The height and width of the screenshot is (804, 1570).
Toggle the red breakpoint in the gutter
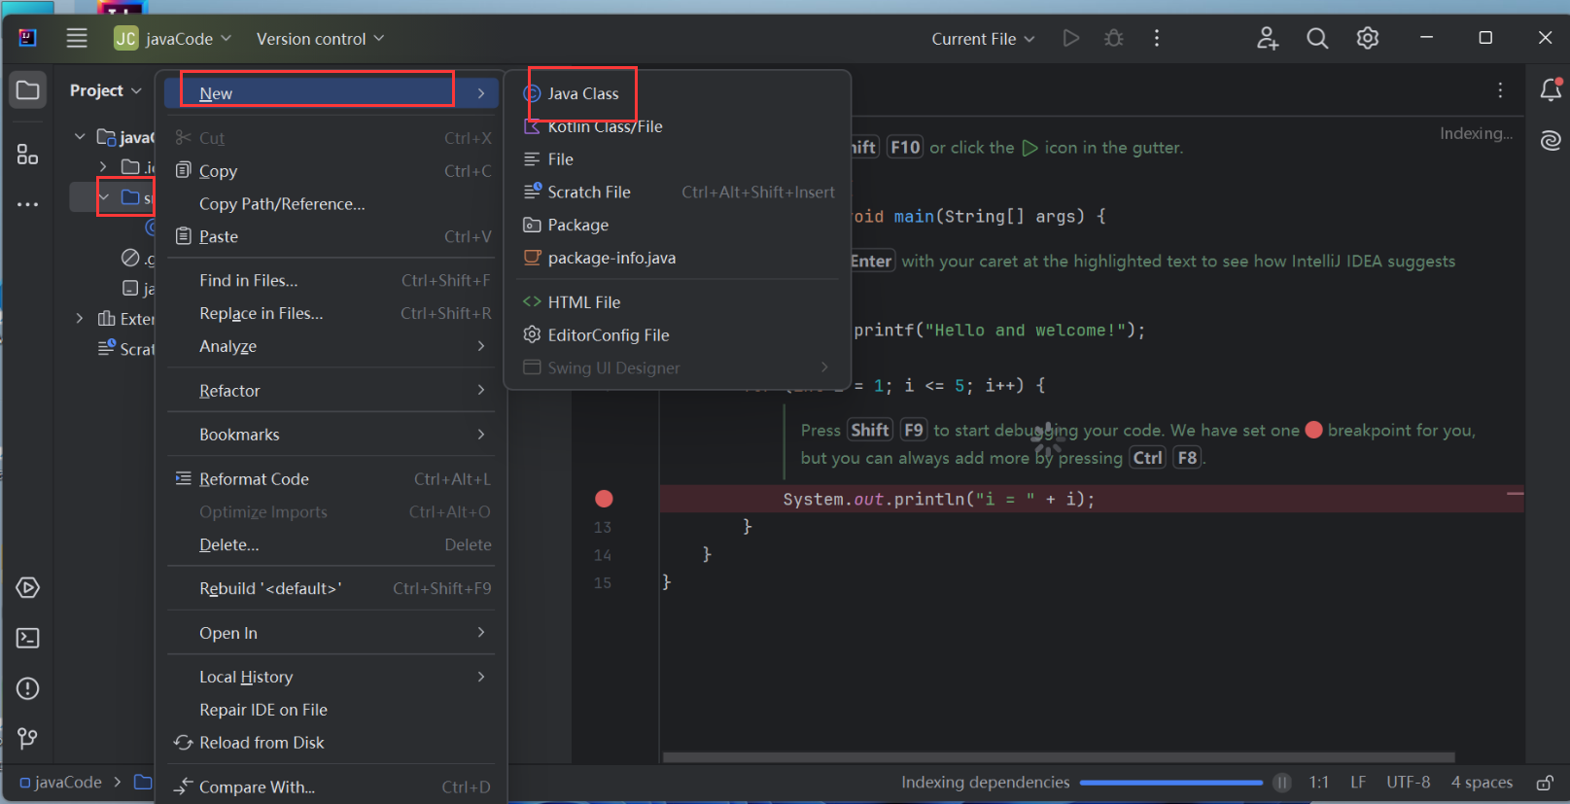click(x=604, y=499)
